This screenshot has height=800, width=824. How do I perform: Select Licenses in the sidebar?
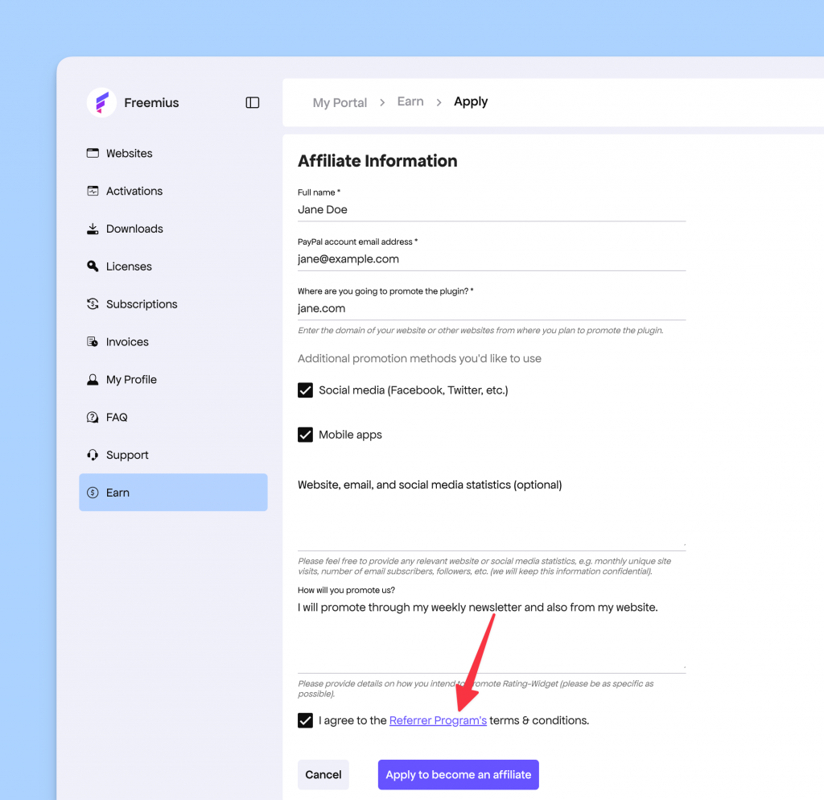(173, 266)
